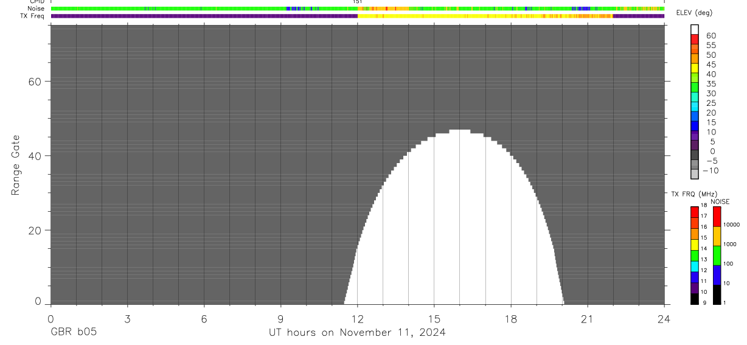Pick the red ELEV swatch below 60
Image resolution: width=747 pixels, height=345 pixels.
pyautogui.click(x=695, y=39)
